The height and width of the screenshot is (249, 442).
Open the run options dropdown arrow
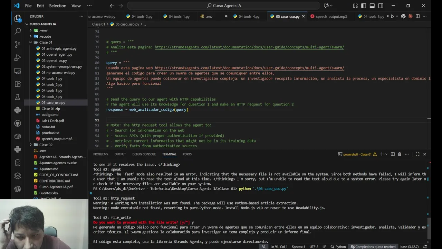397,16
